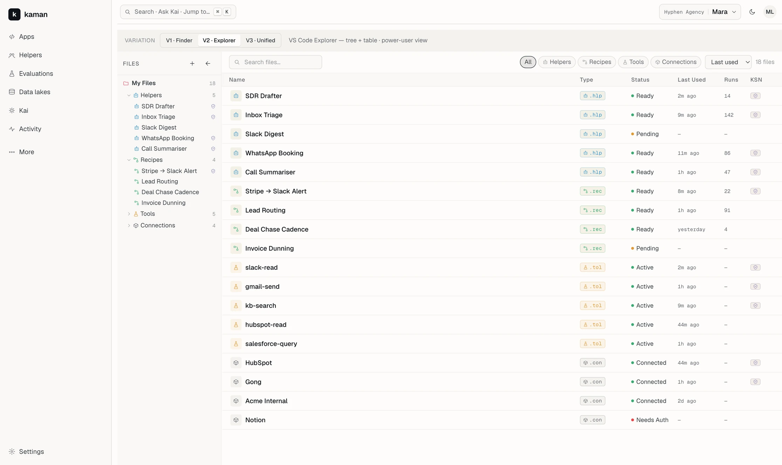
Task: Filter the table by Tools chip
Action: pos(633,62)
